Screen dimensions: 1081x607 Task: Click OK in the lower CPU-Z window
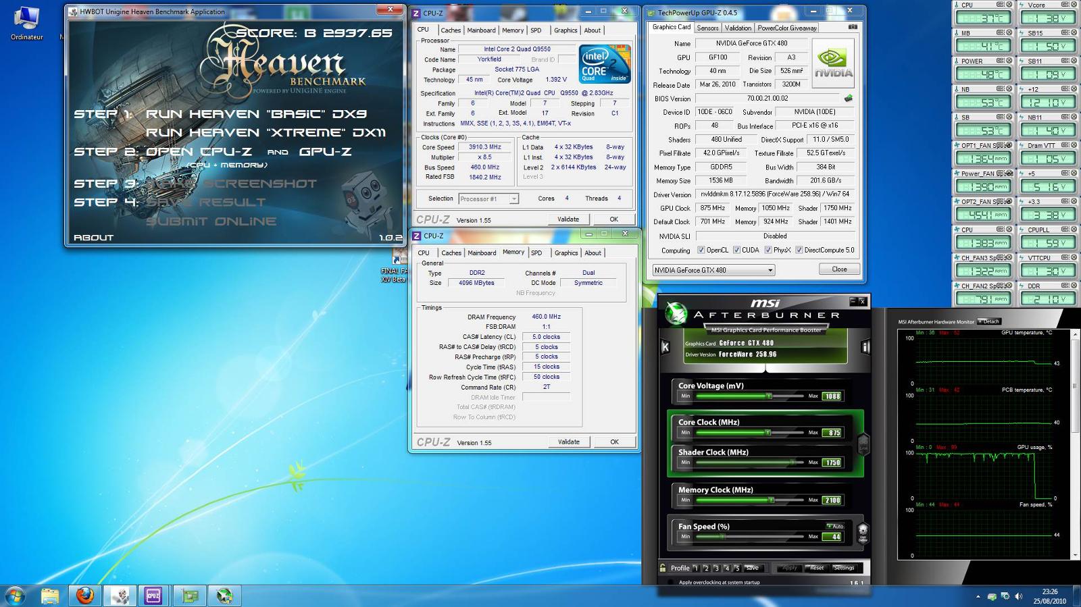click(614, 442)
